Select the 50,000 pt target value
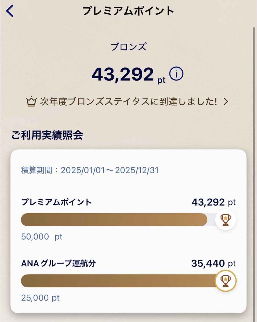This screenshot has height=322, width=257. pos(42,237)
